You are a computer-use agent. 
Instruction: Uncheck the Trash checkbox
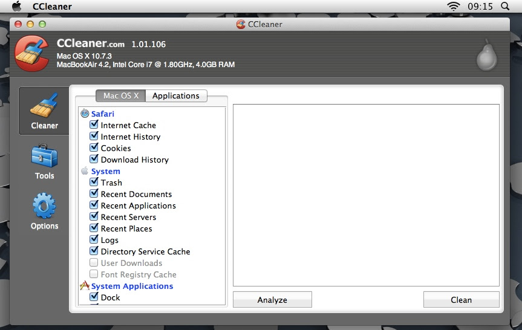click(94, 182)
